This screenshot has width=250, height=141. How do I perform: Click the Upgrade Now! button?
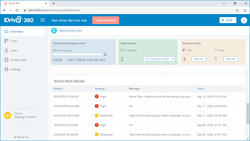point(106,20)
